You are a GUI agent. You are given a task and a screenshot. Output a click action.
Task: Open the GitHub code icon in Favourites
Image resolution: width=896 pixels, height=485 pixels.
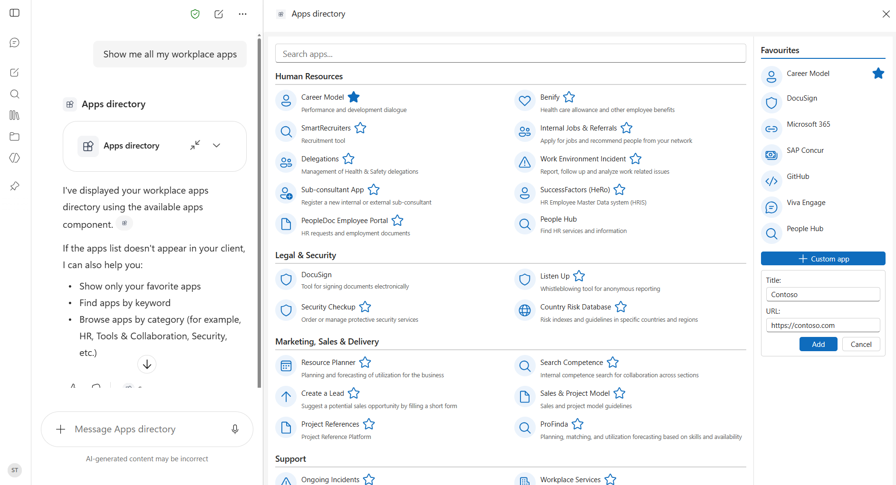771,181
